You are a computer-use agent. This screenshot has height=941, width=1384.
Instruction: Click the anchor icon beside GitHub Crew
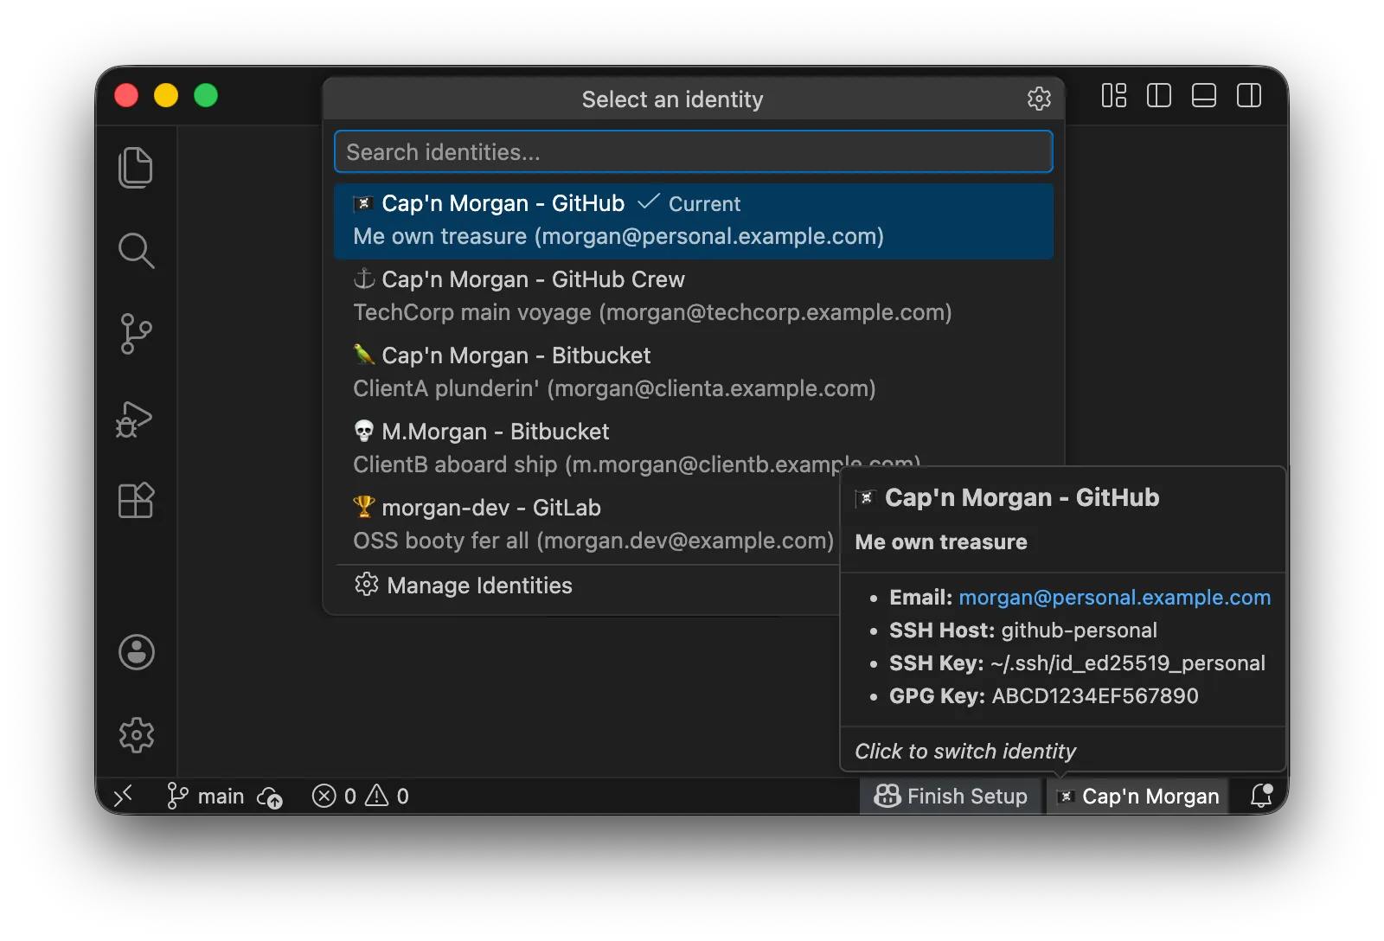tap(364, 278)
